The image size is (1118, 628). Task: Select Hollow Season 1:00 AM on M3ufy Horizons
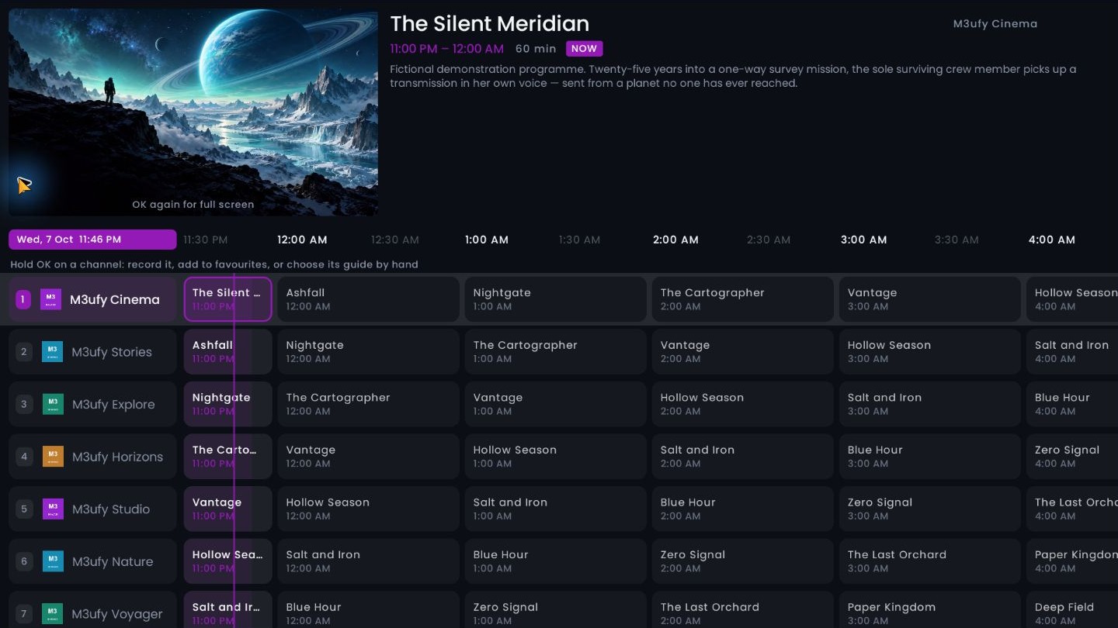[555, 457]
